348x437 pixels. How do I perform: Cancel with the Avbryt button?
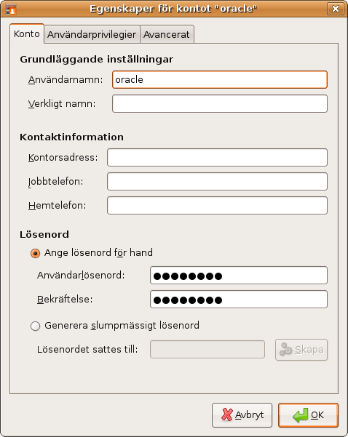(x=242, y=415)
